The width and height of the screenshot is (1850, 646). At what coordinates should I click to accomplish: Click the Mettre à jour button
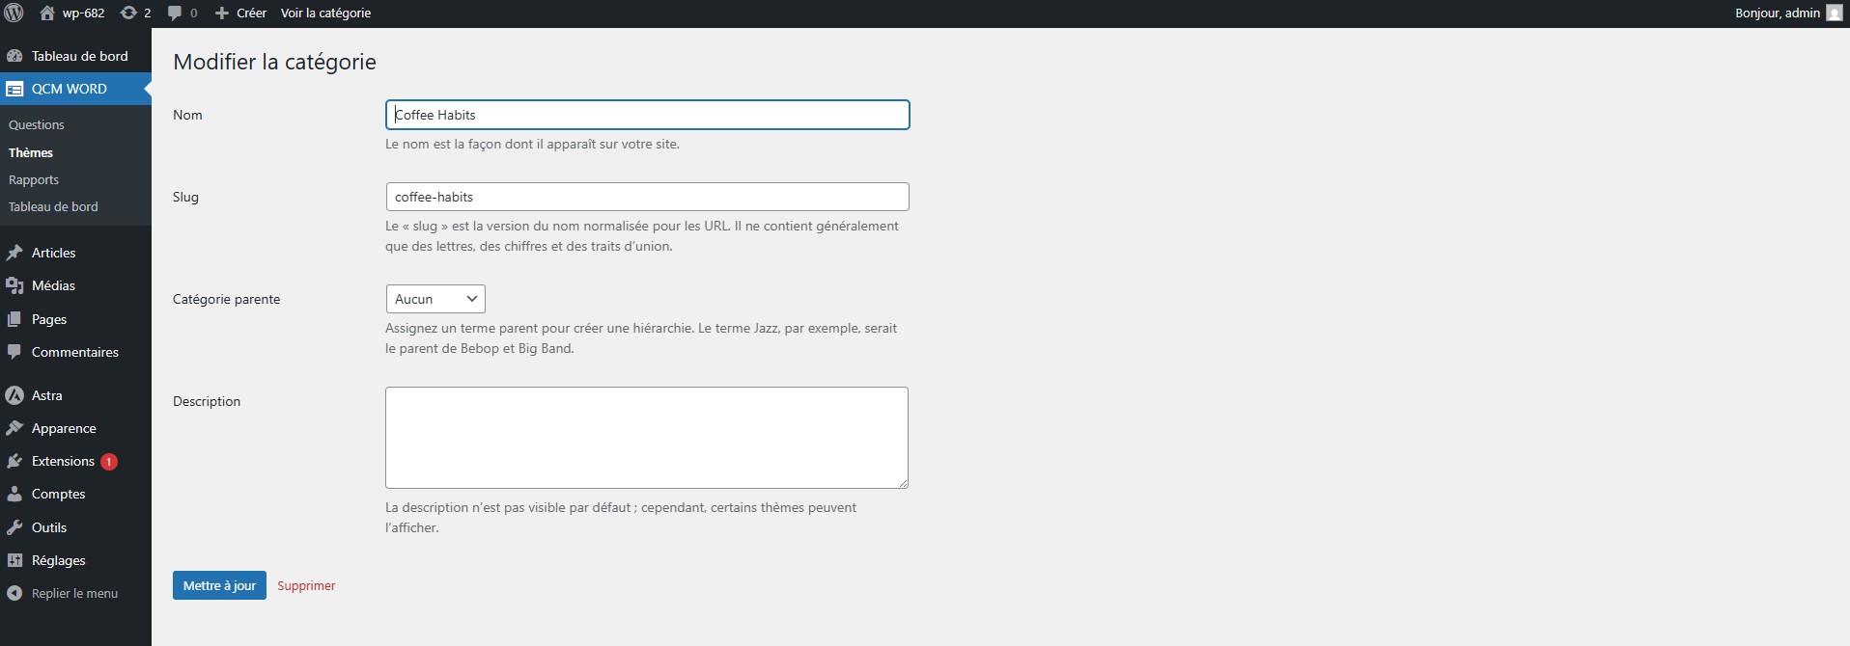pos(219,585)
